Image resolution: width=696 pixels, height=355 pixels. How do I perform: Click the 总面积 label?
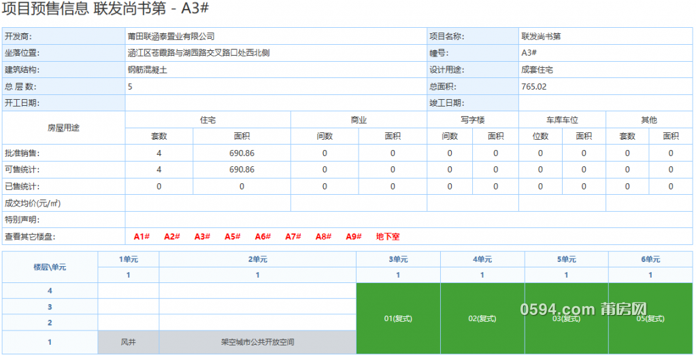click(x=443, y=87)
